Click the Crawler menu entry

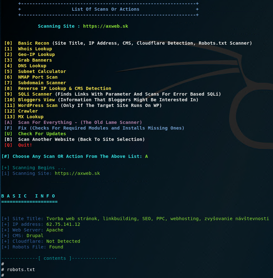pyautogui.click(x=28, y=111)
